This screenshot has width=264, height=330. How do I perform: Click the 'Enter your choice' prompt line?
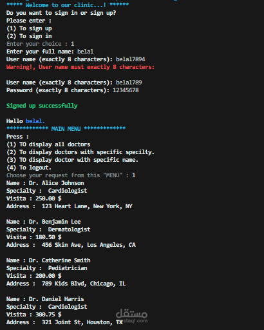point(41,44)
